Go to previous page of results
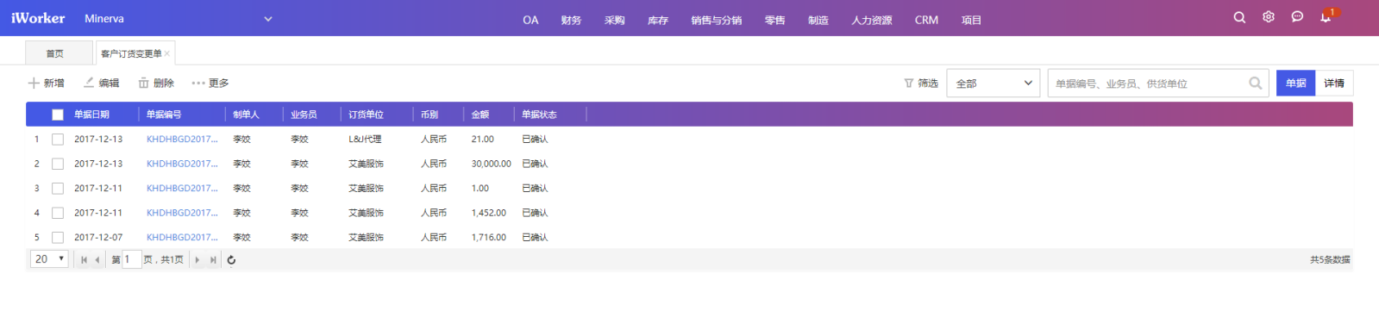 click(97, 260)
